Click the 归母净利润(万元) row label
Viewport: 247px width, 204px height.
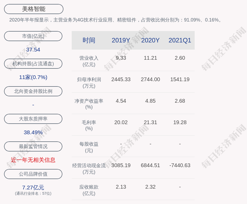tap(89, 83)
